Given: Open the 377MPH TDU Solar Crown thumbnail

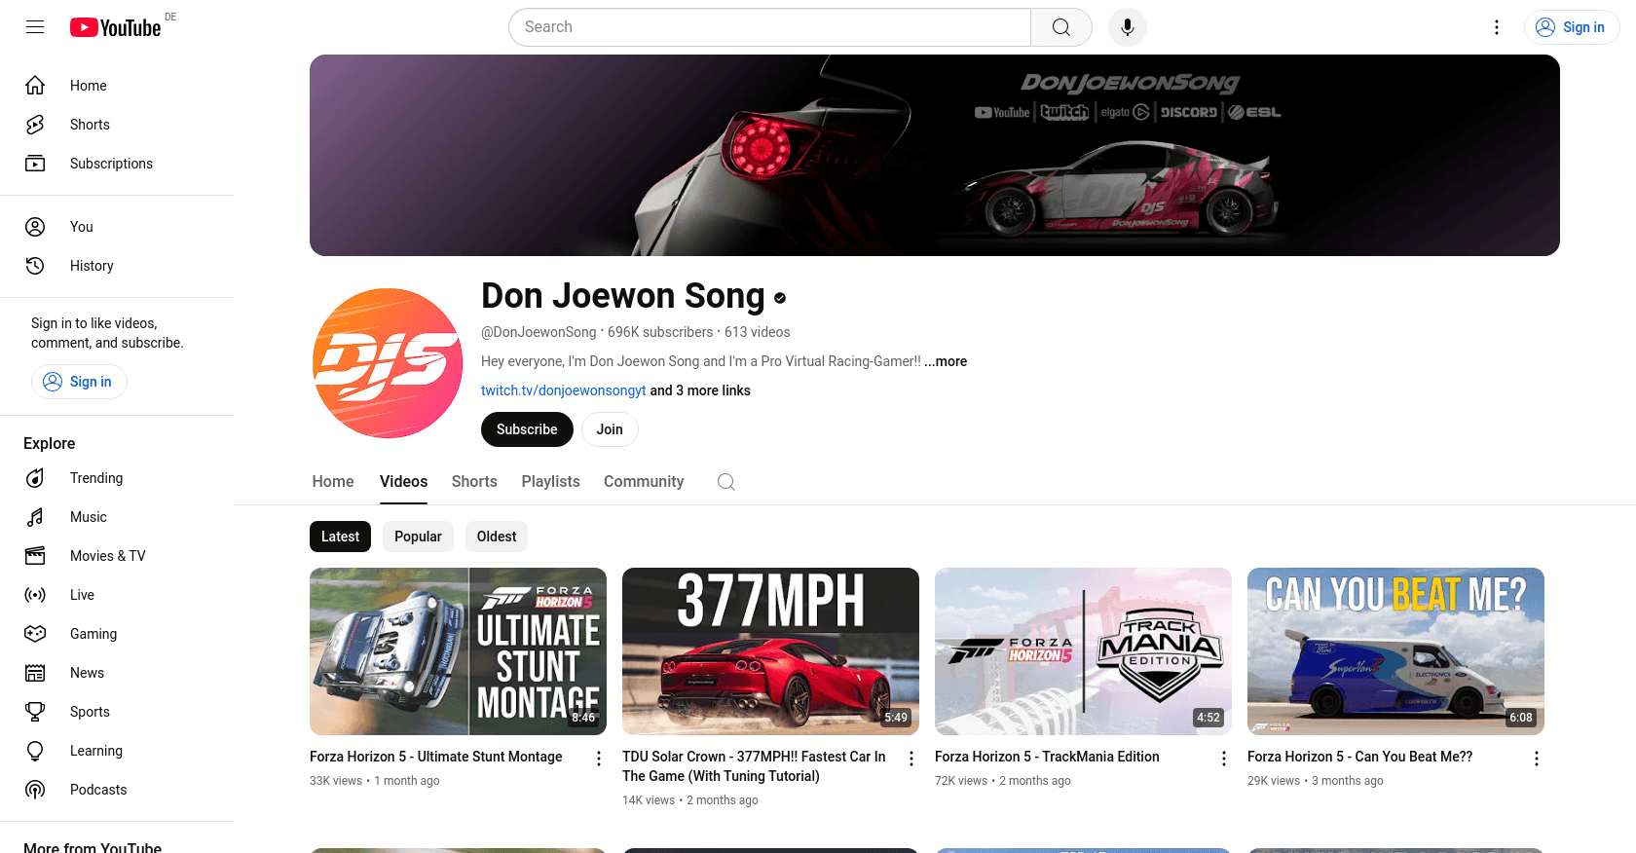Looking at the screenshot, I should (770, 650).
